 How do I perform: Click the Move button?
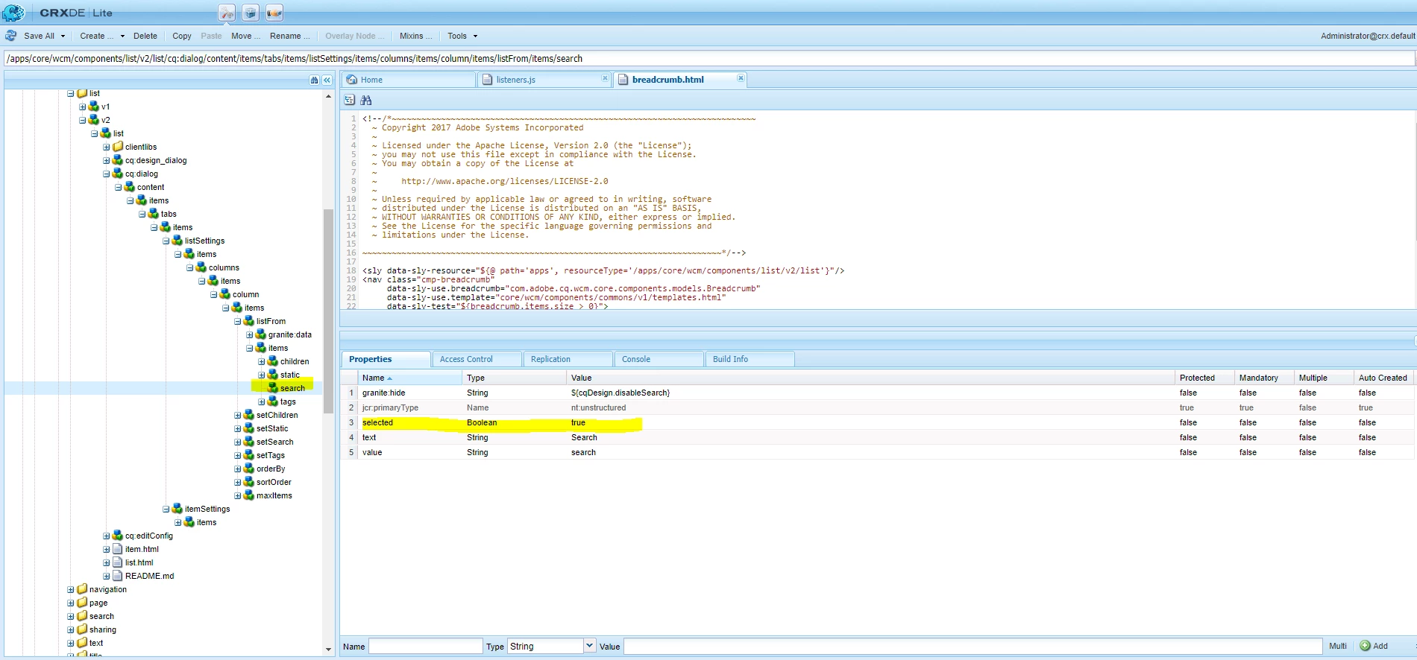245,36
